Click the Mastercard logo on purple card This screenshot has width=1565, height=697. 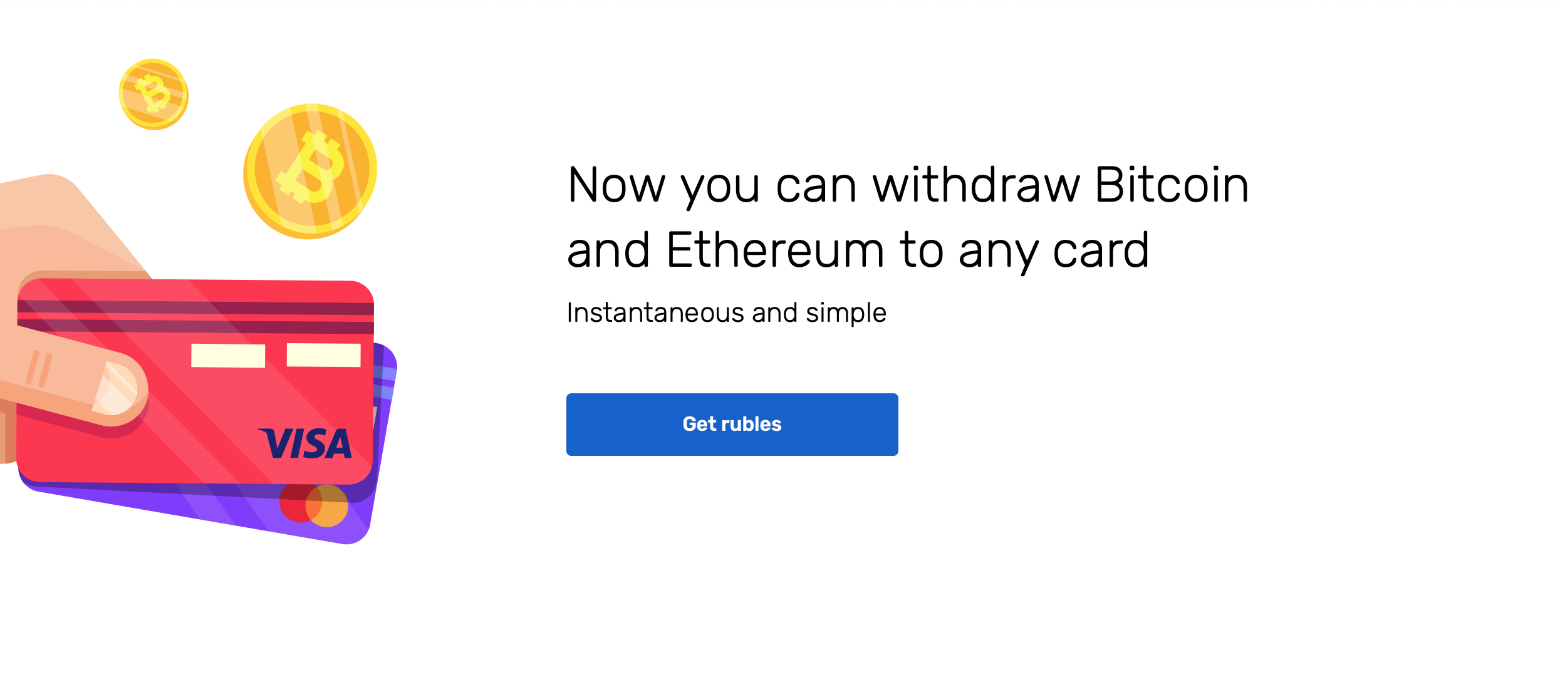pyautogui.click(x=314, y=504)
